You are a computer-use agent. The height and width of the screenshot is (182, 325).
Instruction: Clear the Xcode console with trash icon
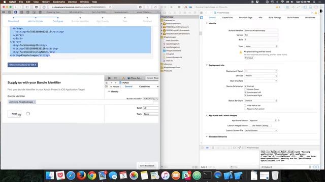[x=310, y=167]
